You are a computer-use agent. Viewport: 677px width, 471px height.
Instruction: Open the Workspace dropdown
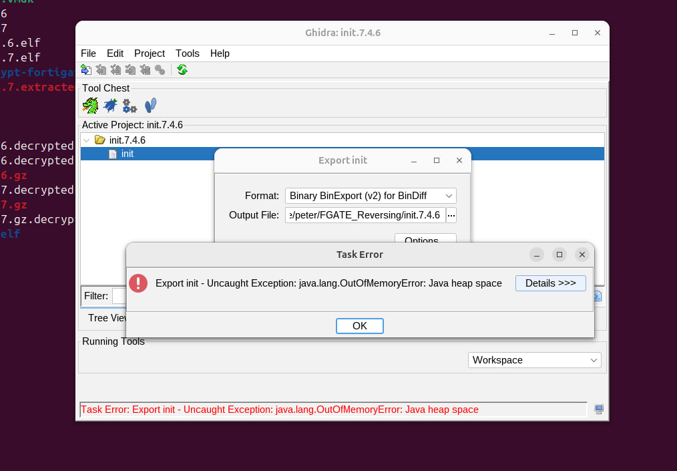tap(534, 360)
